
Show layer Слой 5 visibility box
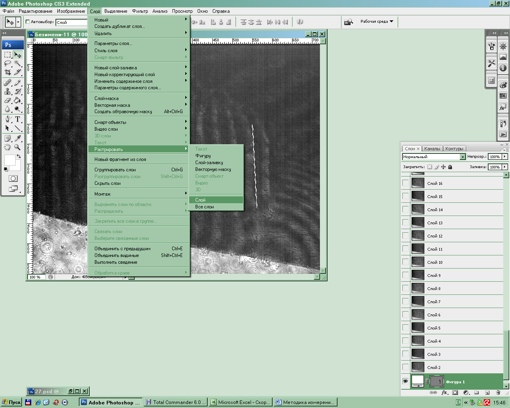click(405, 328)
